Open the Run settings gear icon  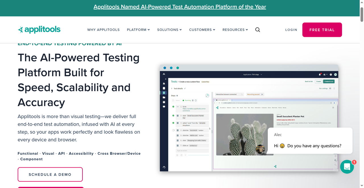pyautogui.click(x=330, y=89)
